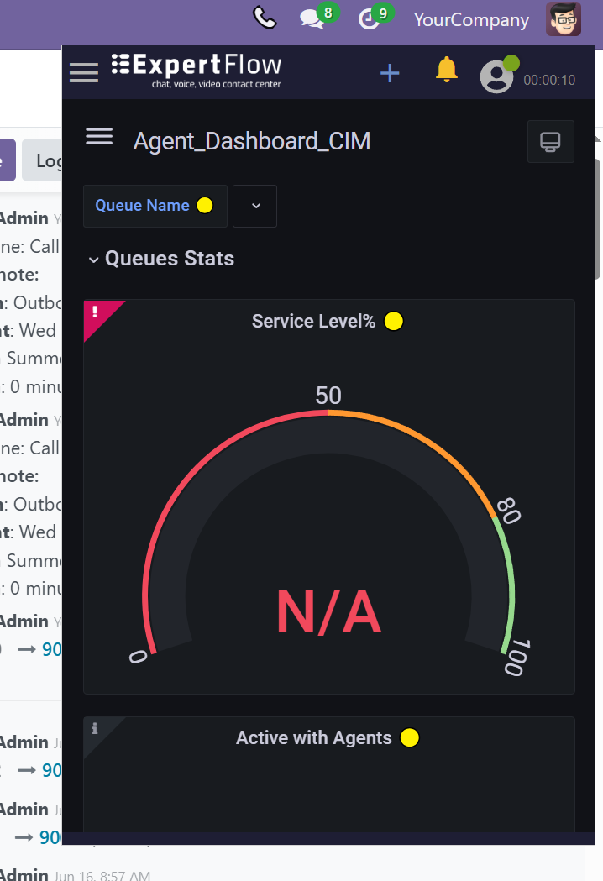Click the blue plus icon
603x881 pixels.
[390, 73]
